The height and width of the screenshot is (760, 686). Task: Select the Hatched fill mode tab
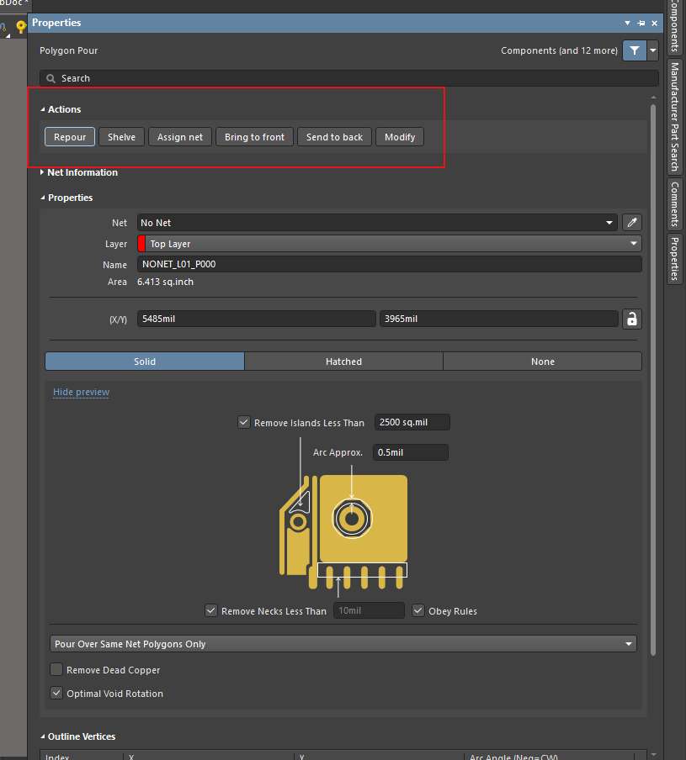pyautogui.click(x=343, y=362)
